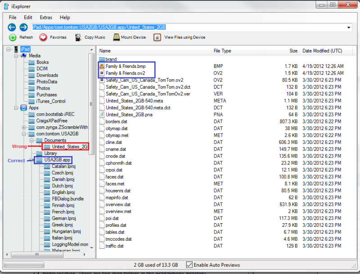Click the Copy Music label

95,37
